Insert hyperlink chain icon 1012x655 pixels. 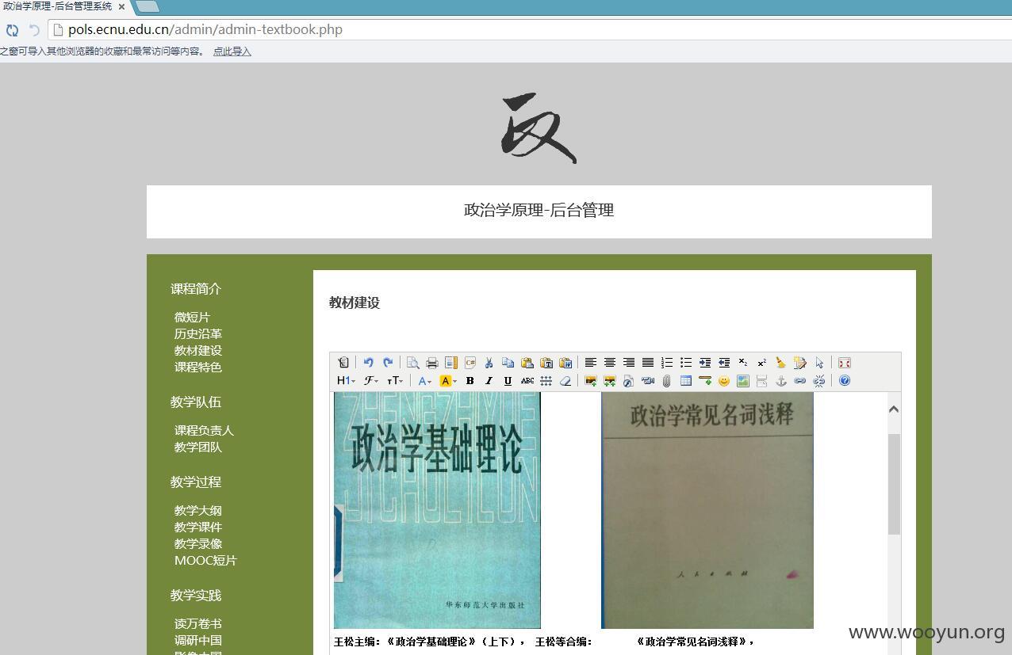[799, 381]
